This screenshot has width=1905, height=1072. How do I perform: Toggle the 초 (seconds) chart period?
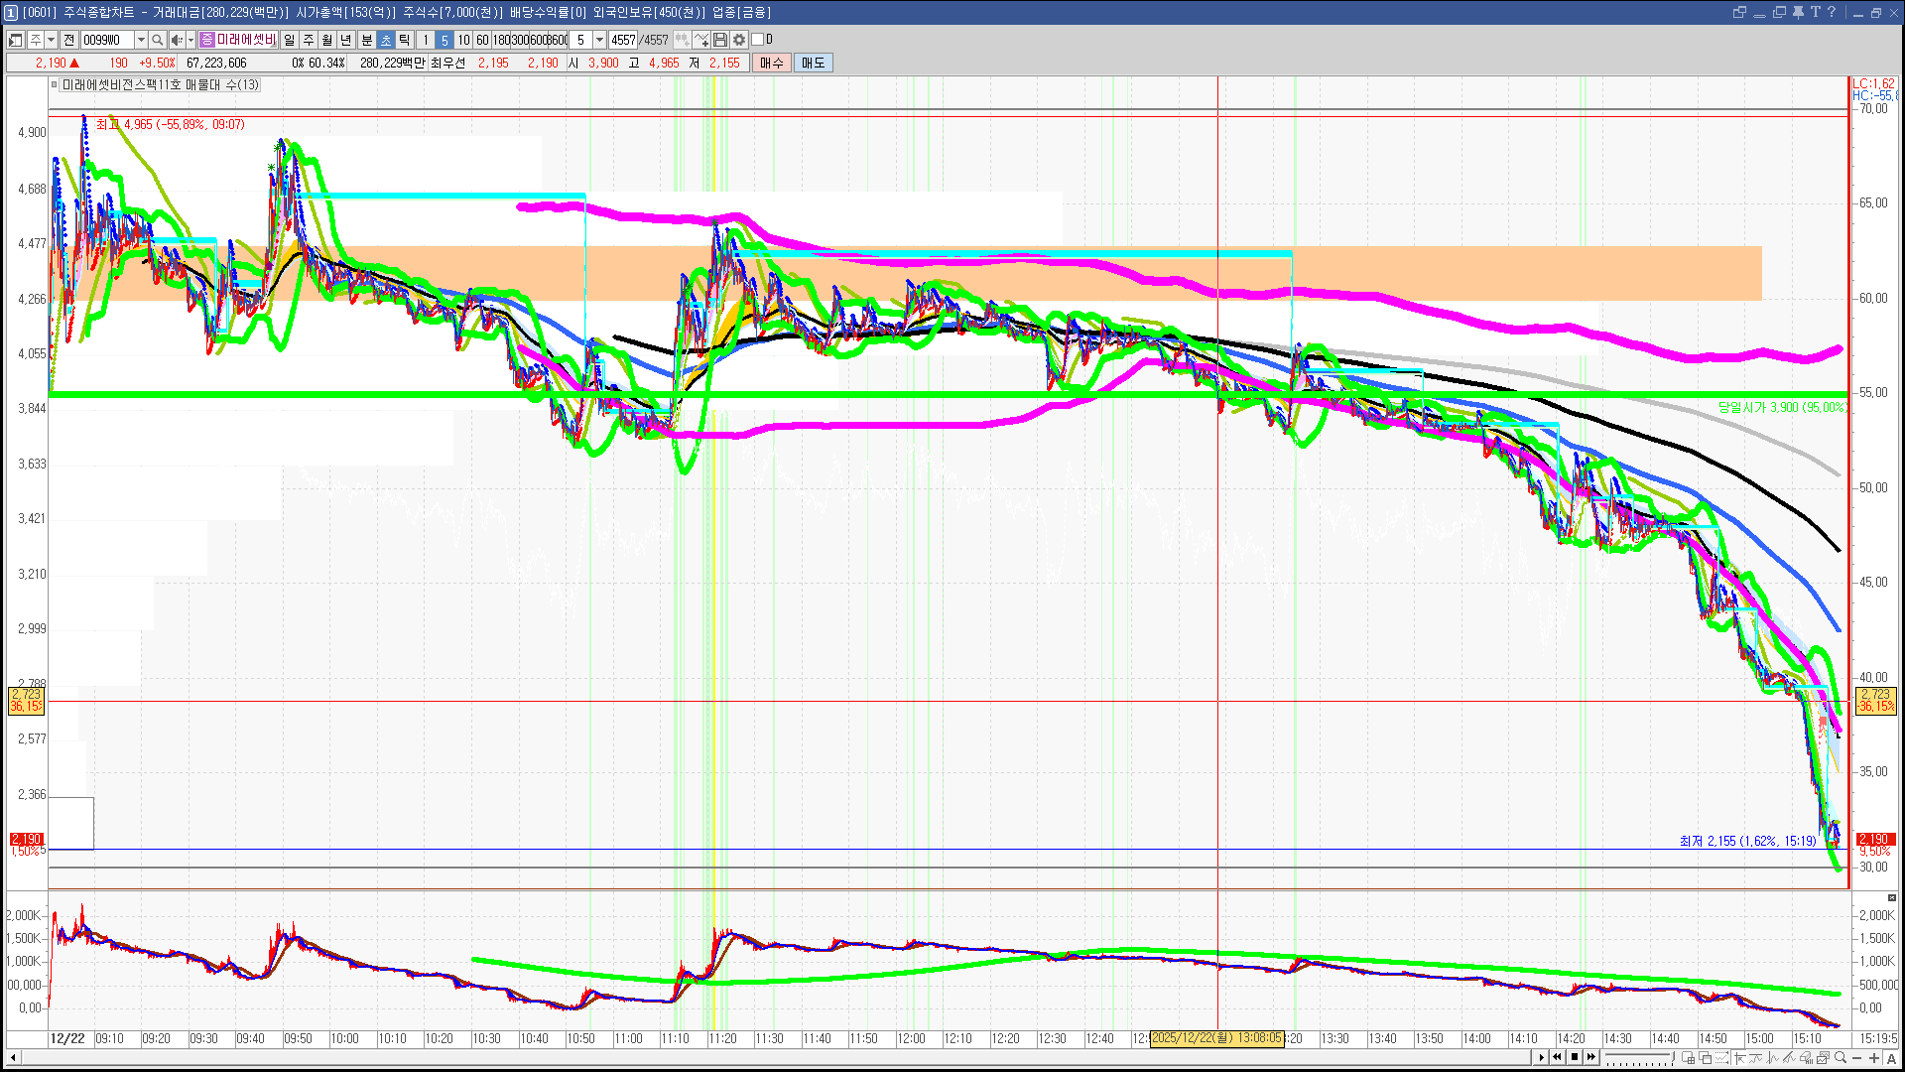(x=386, y=40)
